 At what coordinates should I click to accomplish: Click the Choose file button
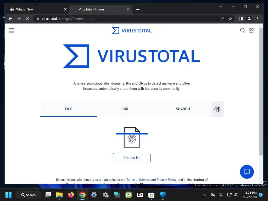[x=132, y=158]
